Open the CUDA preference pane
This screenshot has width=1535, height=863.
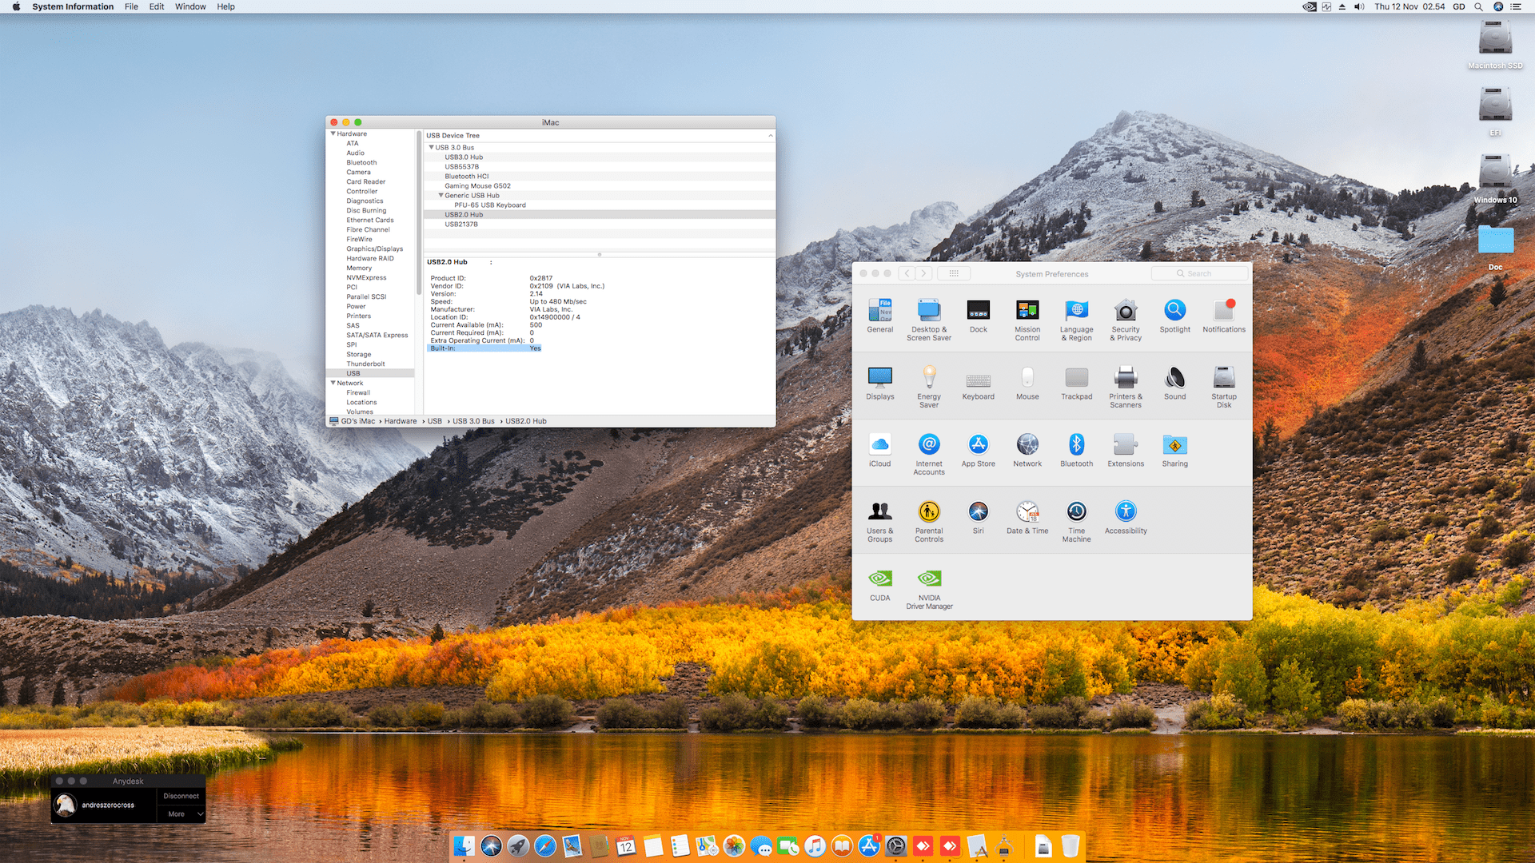point(879,579)
